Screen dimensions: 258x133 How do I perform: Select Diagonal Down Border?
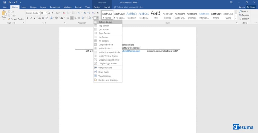coord(108,60)
